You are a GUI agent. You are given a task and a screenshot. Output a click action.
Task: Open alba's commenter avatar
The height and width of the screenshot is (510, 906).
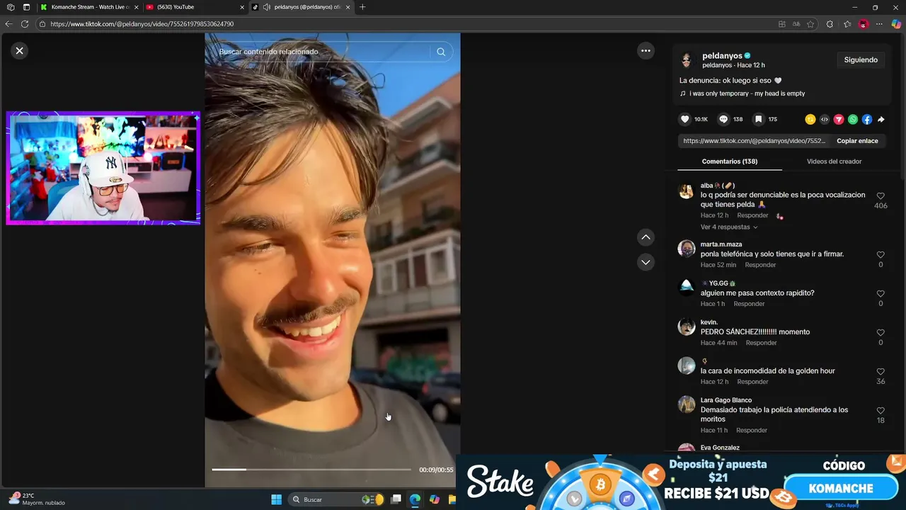coord(686,192)
